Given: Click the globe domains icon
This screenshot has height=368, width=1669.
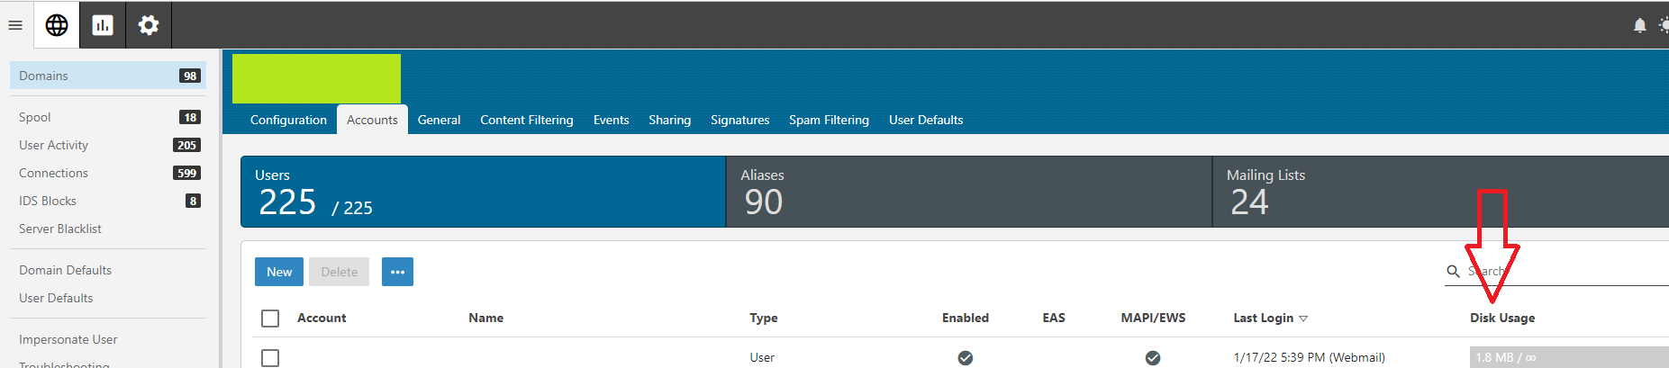Looking at the screenshot, I should point(57,25).
